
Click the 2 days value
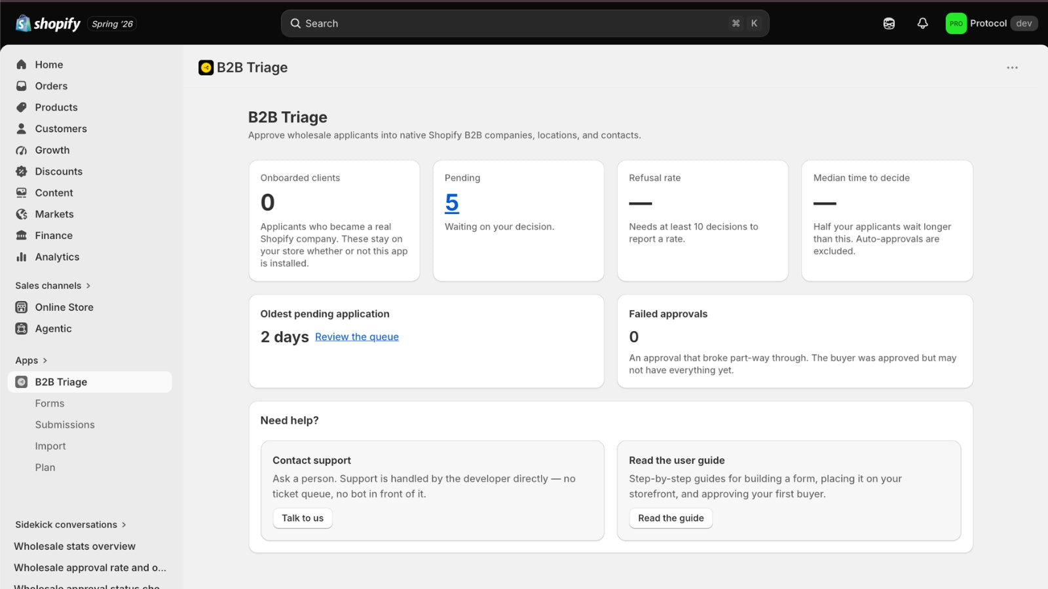coord(284,337)
